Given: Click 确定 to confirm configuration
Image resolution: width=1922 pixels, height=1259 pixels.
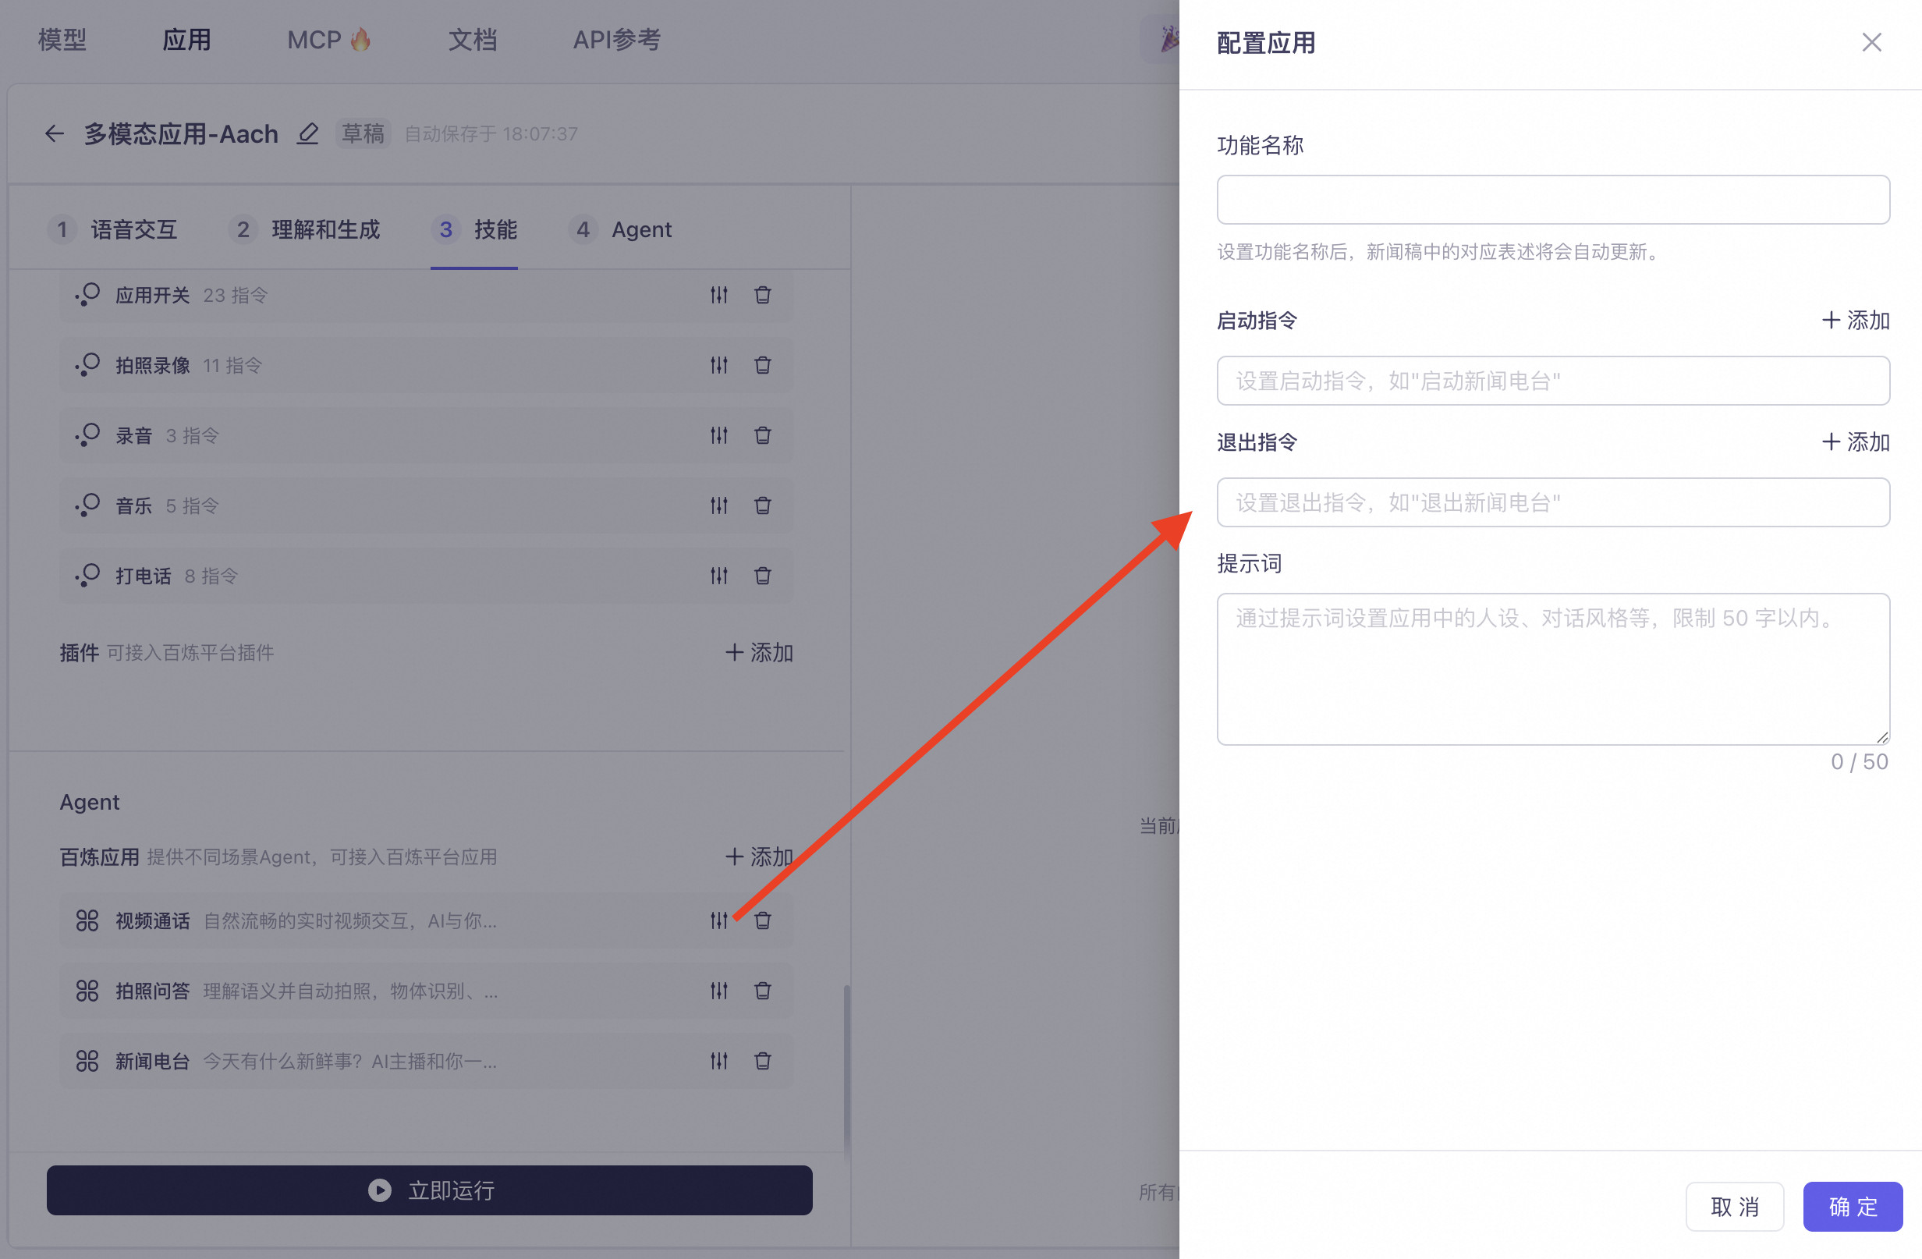Looking at the screenshot, I should point(1852,1207).
